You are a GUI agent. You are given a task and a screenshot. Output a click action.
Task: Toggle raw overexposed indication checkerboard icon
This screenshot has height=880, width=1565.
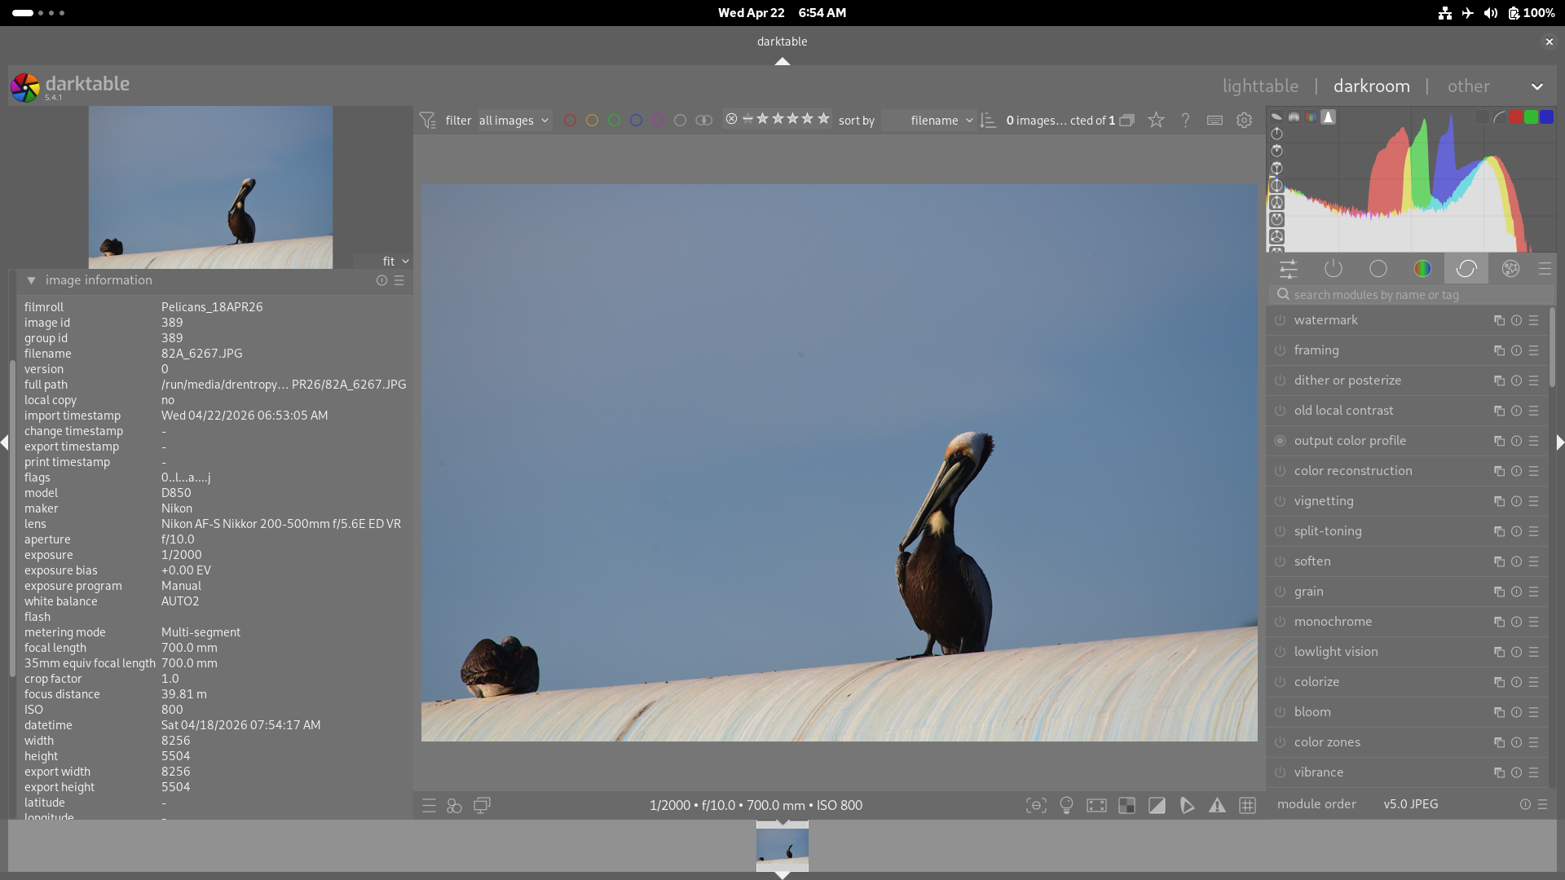[1126, 805]
